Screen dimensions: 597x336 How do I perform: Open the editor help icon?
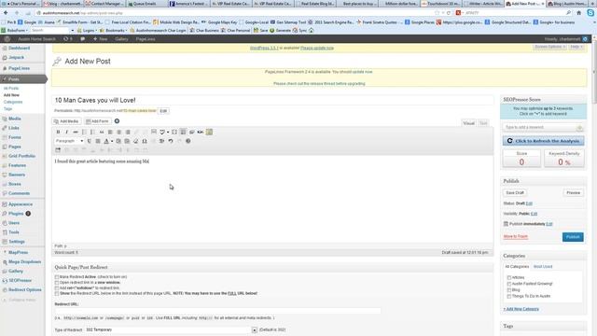188,141
